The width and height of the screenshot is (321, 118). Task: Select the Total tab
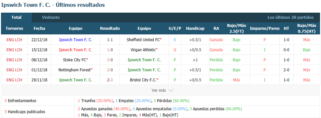(x=16, y=18)
